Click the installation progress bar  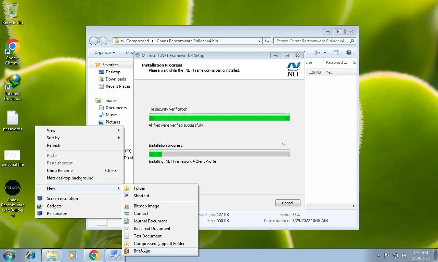pos(219,153)
